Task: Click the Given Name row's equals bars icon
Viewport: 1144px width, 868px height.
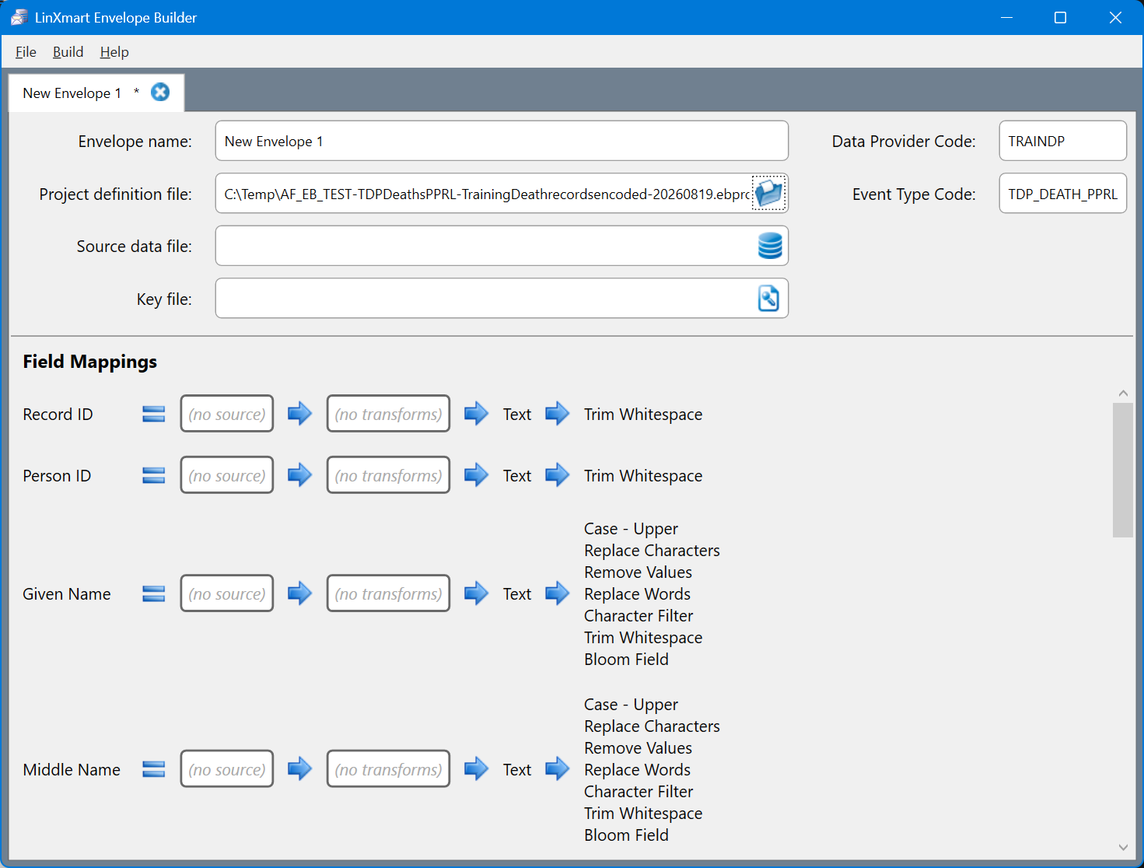Action: 154,594
